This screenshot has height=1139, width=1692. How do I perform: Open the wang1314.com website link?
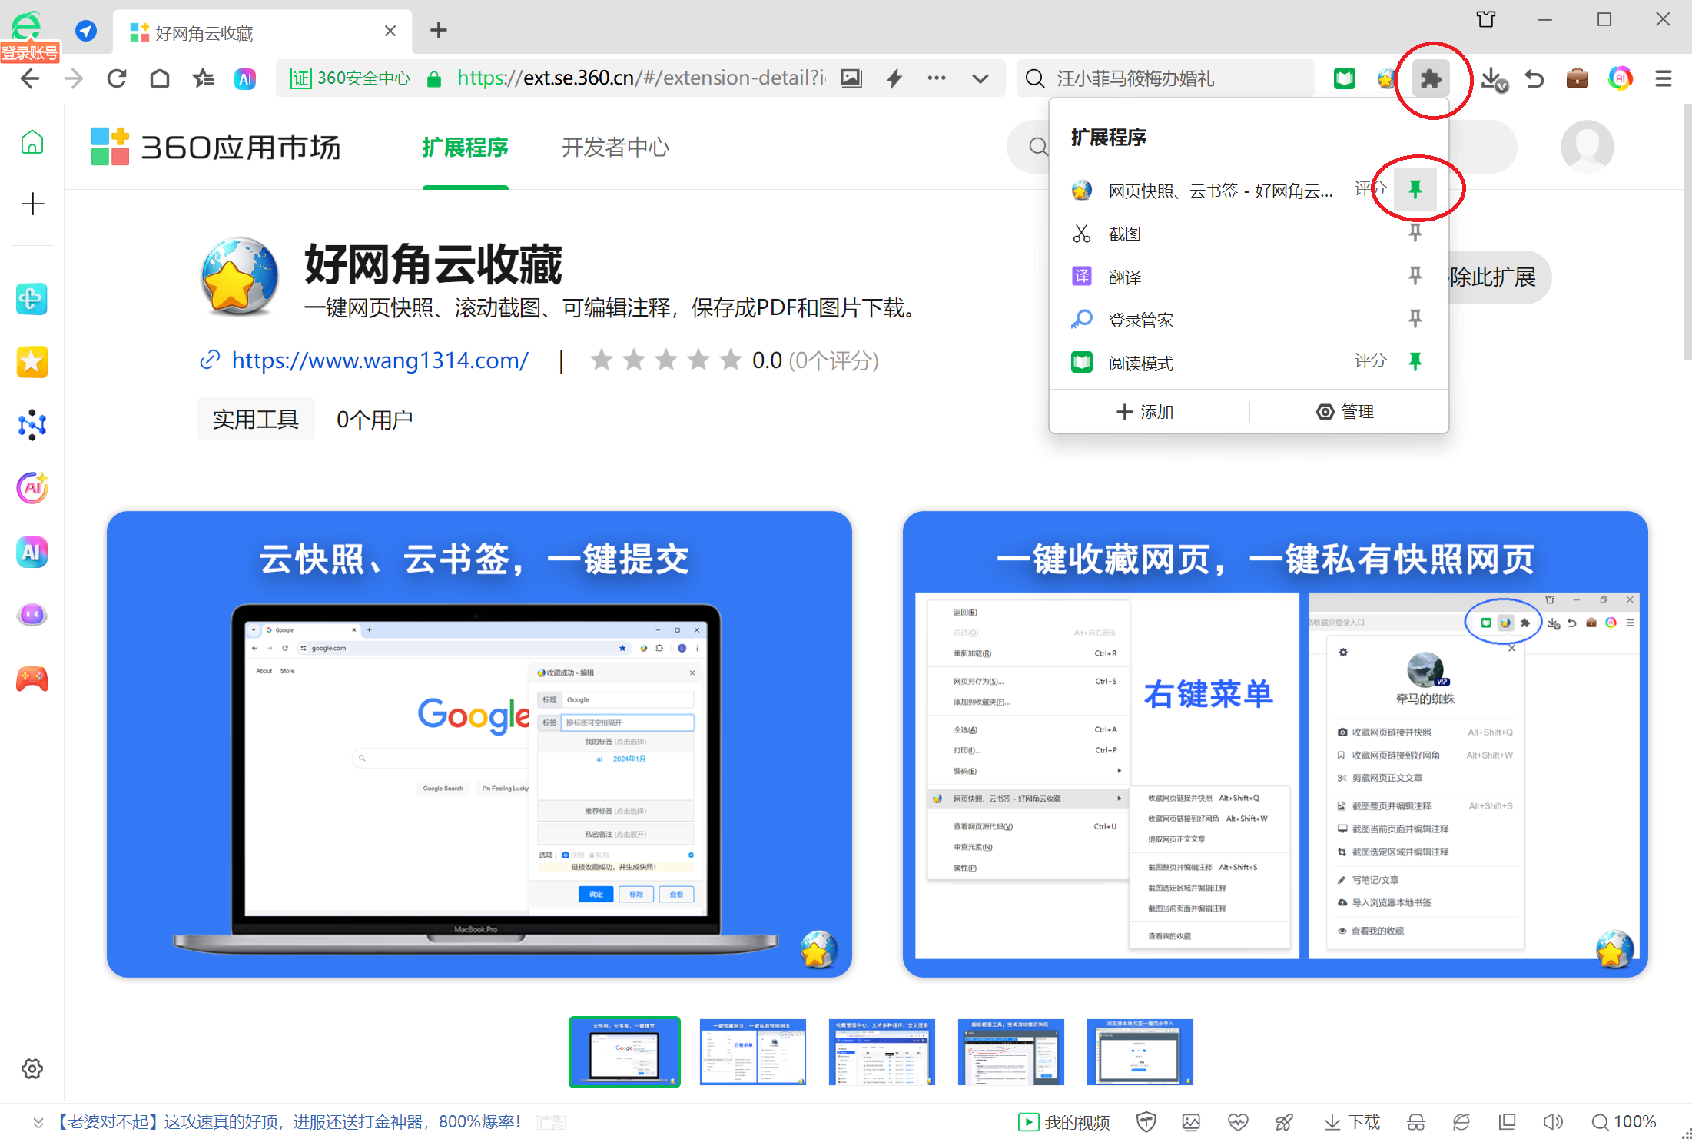380,360
